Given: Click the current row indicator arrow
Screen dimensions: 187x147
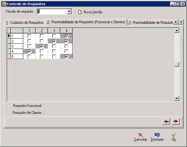Looking at the screenshot, I should pos(9,36).
